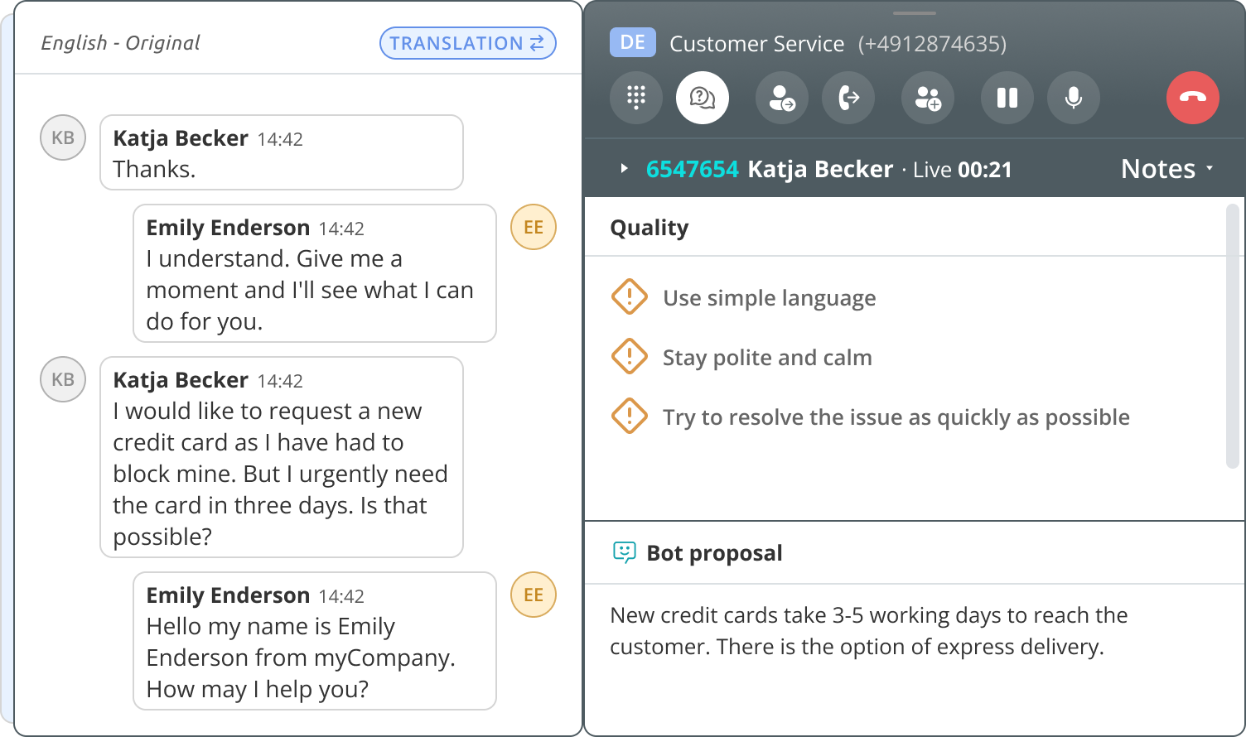The image size is (1246, 737).
Task: Mute the microphone
Action: point(1074,98)
